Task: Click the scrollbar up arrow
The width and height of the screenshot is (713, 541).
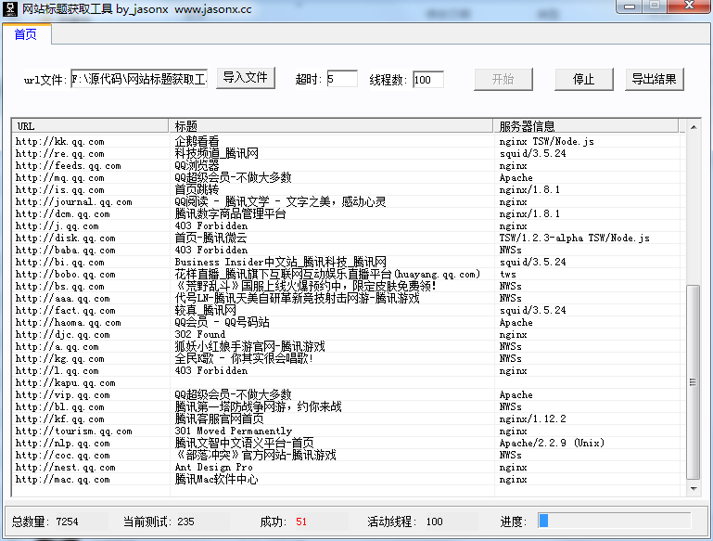Action: click(693, 126)
